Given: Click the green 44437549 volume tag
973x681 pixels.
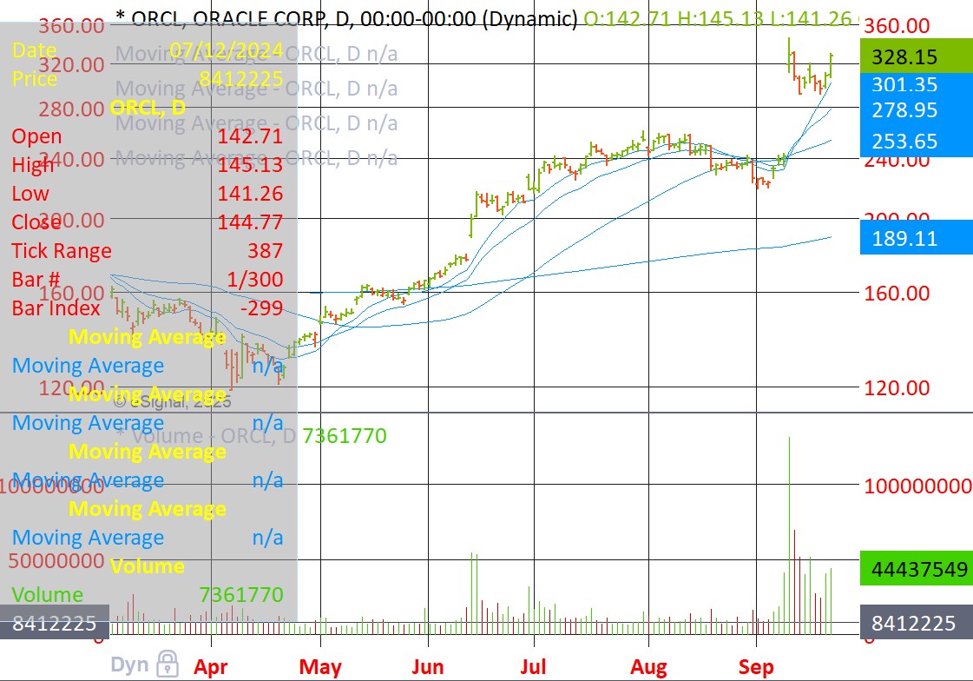Looking at the screenshot, I should click(916, 570).
